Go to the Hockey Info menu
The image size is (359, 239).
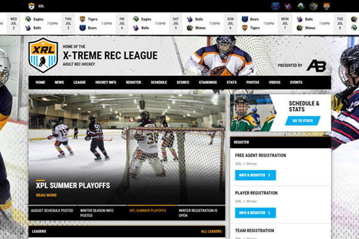tap(106, 82)
